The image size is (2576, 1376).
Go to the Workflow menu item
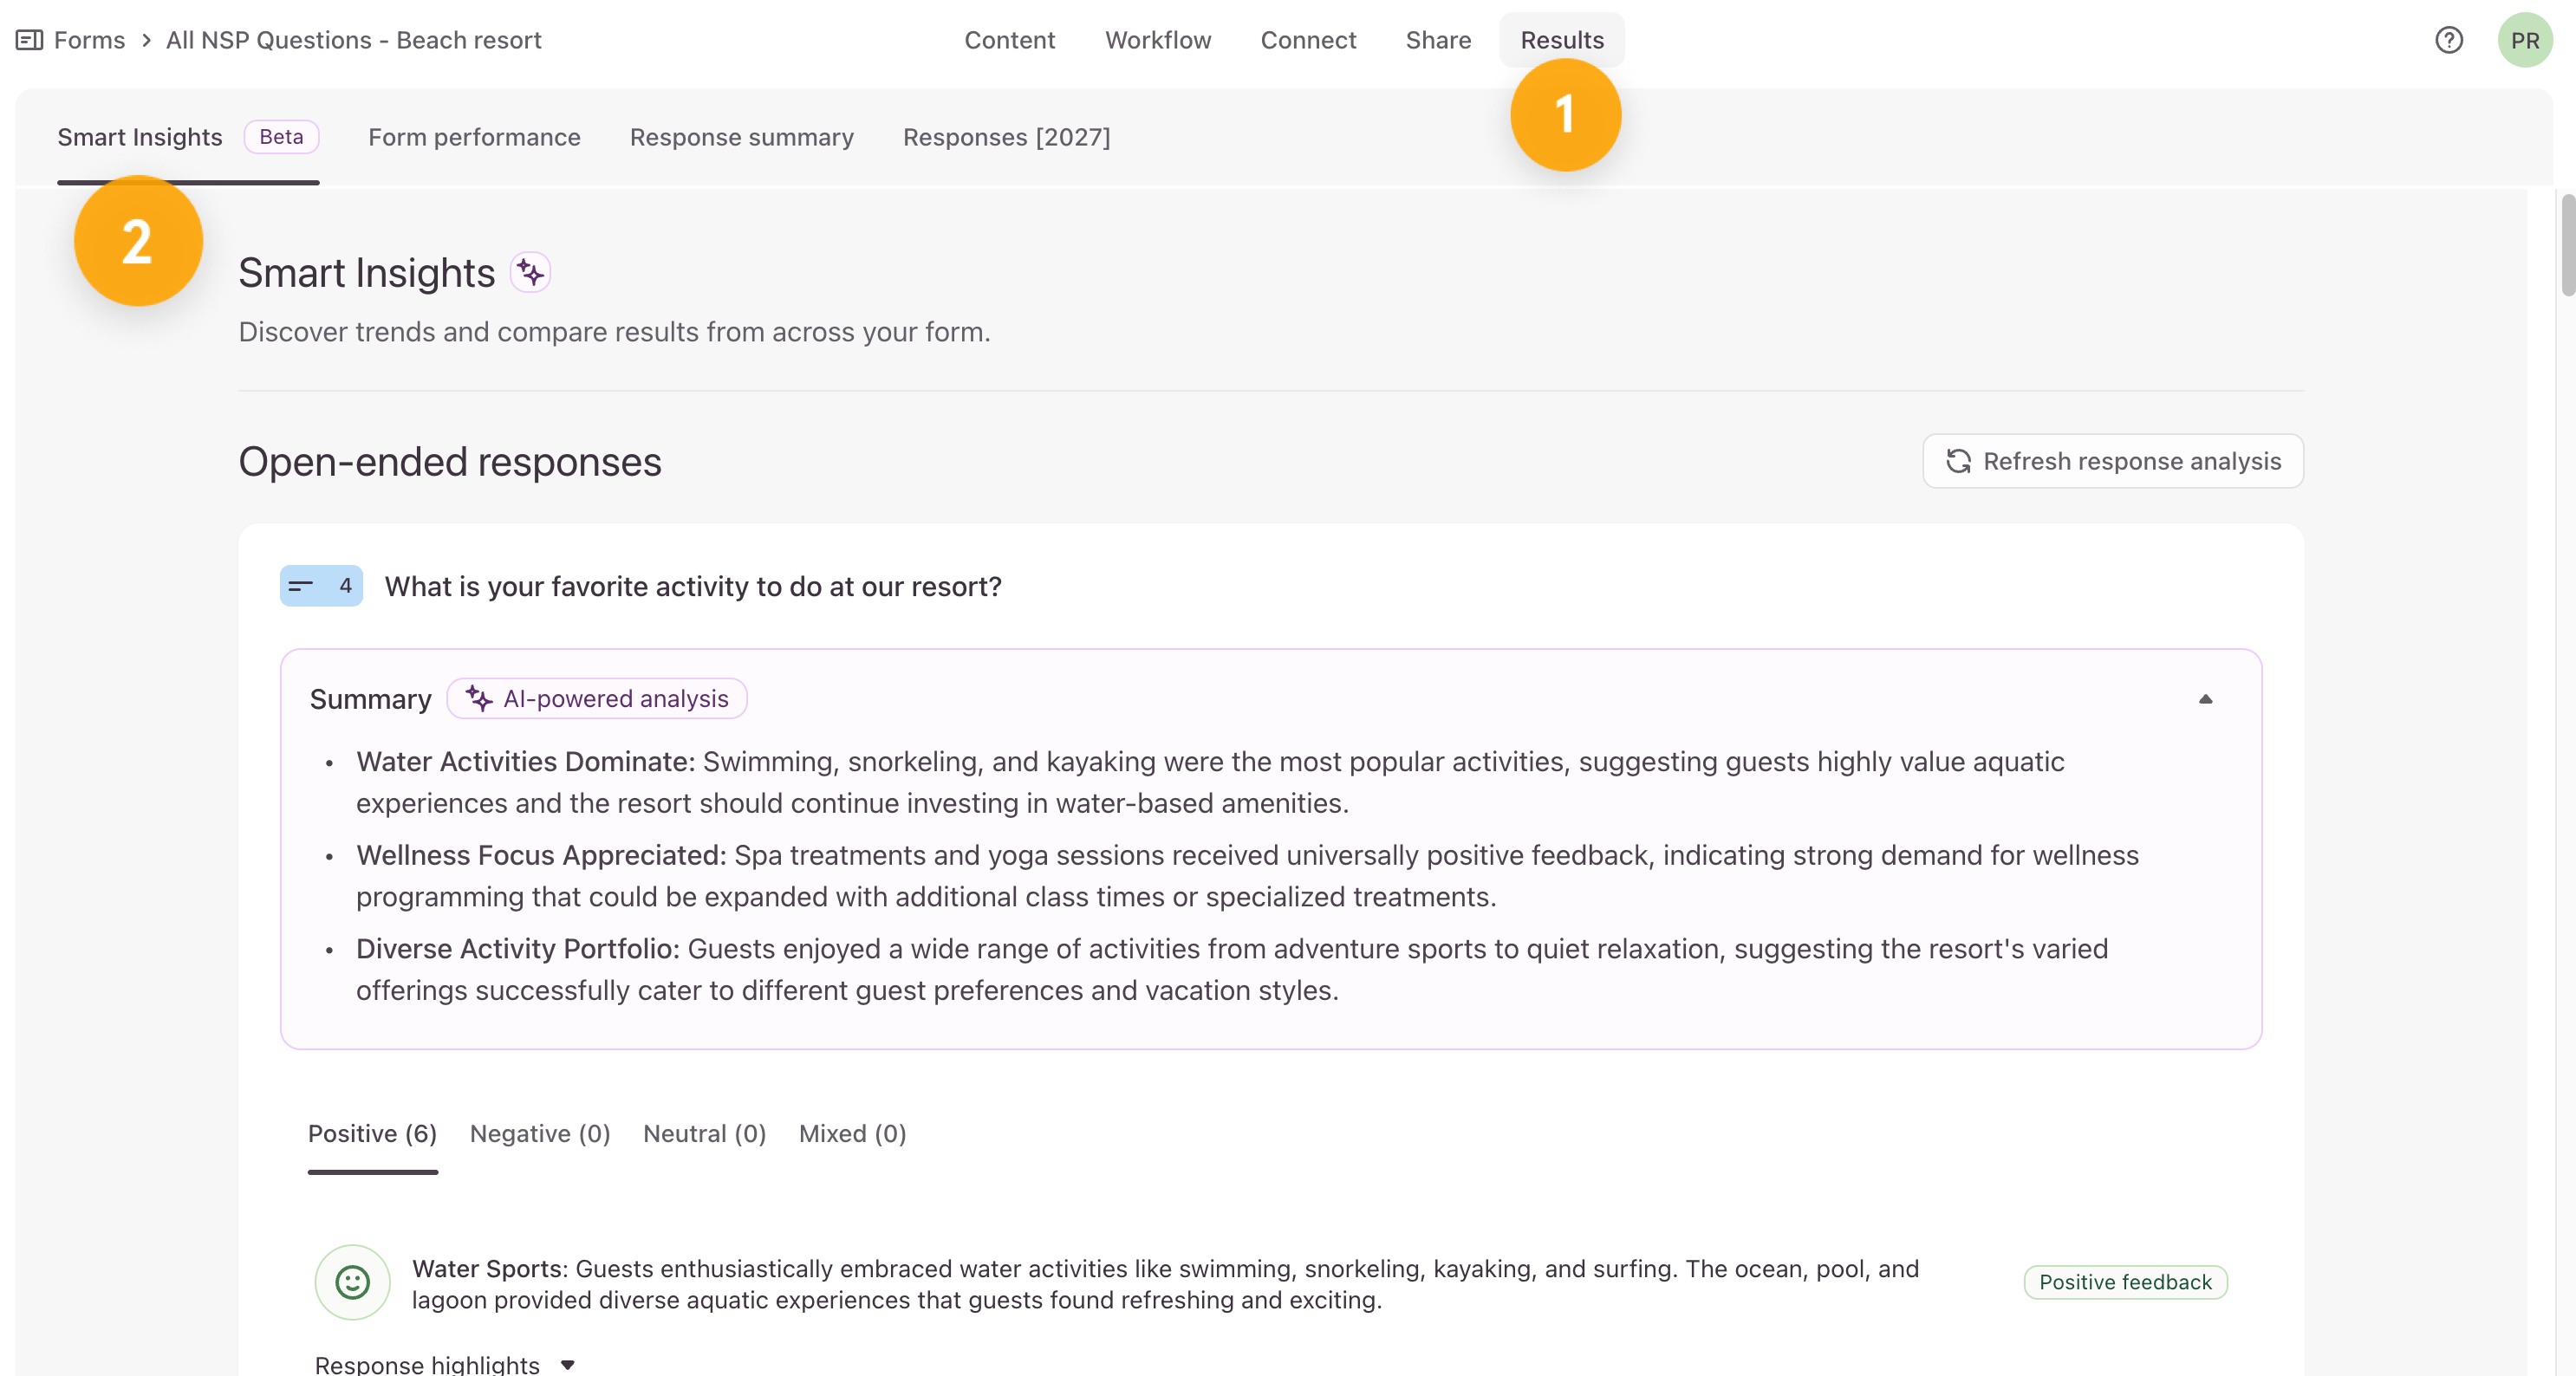(1157, 40)
